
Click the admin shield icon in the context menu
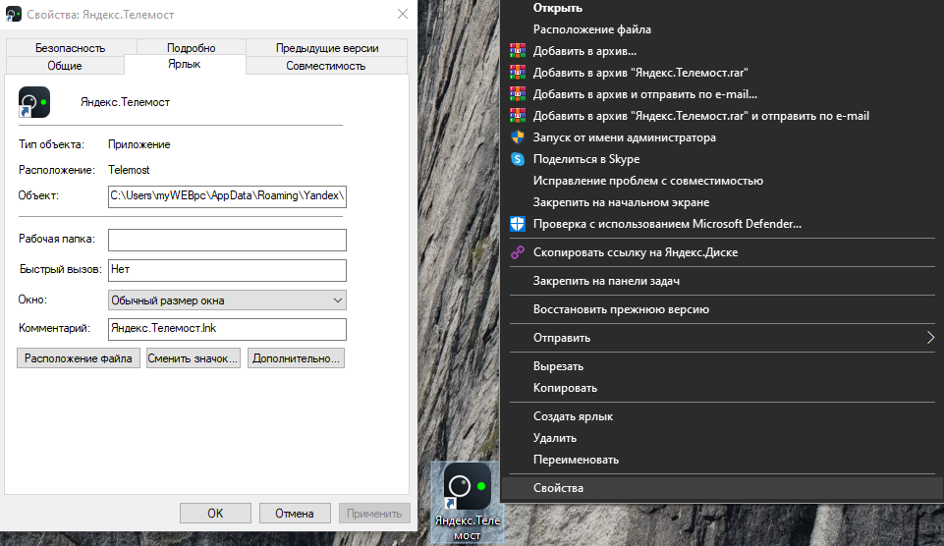pyautogui.click(x=518, y=137)
